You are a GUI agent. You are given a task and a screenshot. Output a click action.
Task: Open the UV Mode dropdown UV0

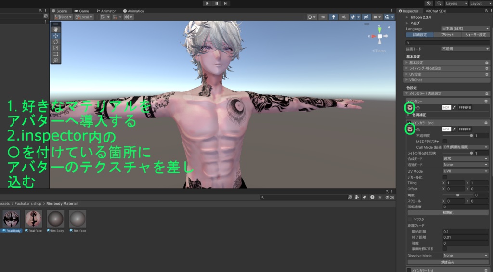click(x=466, y=171)
